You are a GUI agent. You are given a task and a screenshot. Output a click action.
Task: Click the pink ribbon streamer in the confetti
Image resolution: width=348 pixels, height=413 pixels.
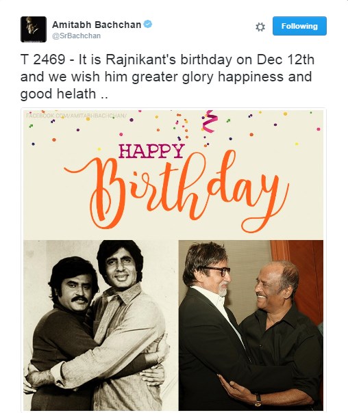click(209, 122)
